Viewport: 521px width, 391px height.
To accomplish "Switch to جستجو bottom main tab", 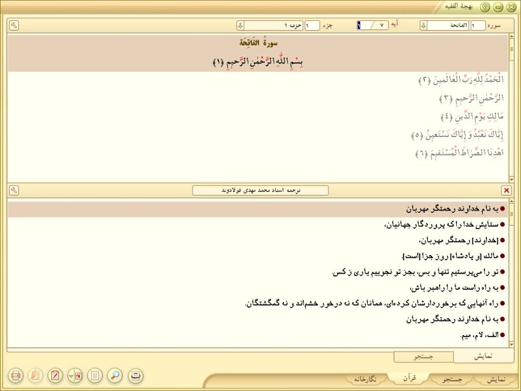I will pyautogui.click(x=452, y=379).
